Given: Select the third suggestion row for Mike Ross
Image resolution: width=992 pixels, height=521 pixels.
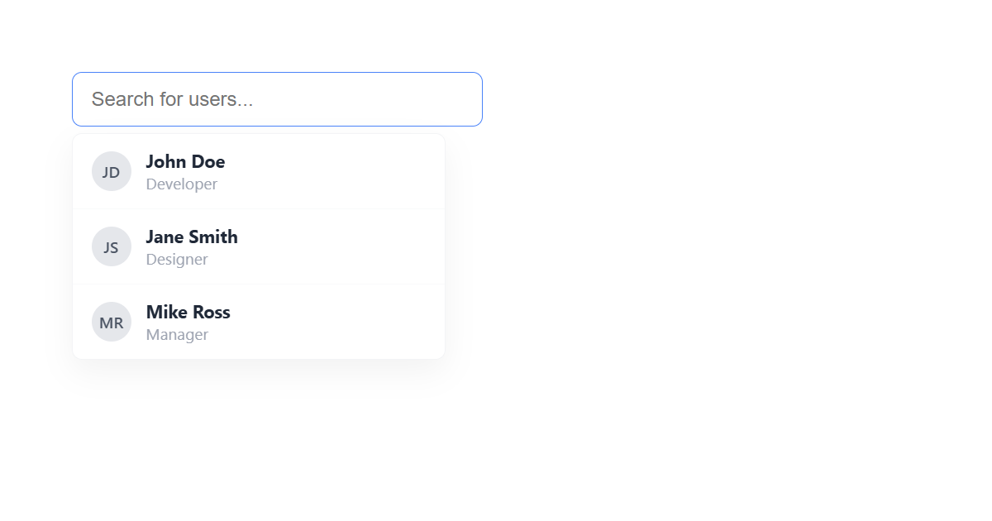Looking at the screenshot, I should tap(258, 322).
